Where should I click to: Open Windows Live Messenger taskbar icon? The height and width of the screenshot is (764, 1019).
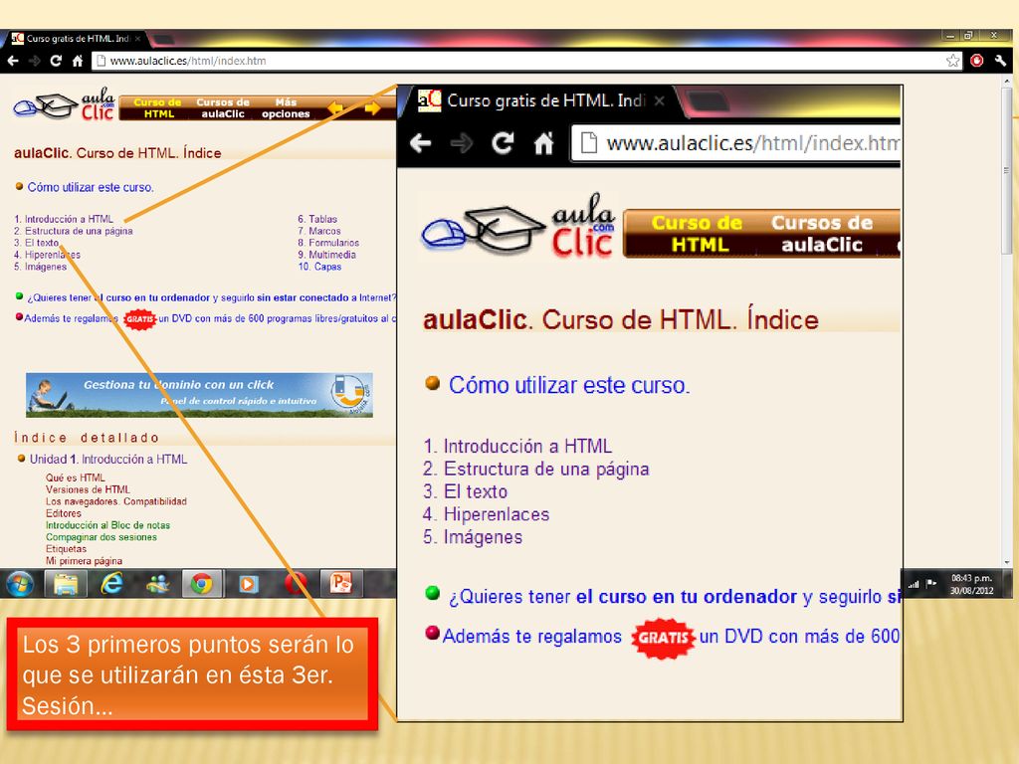click(157, 583)
